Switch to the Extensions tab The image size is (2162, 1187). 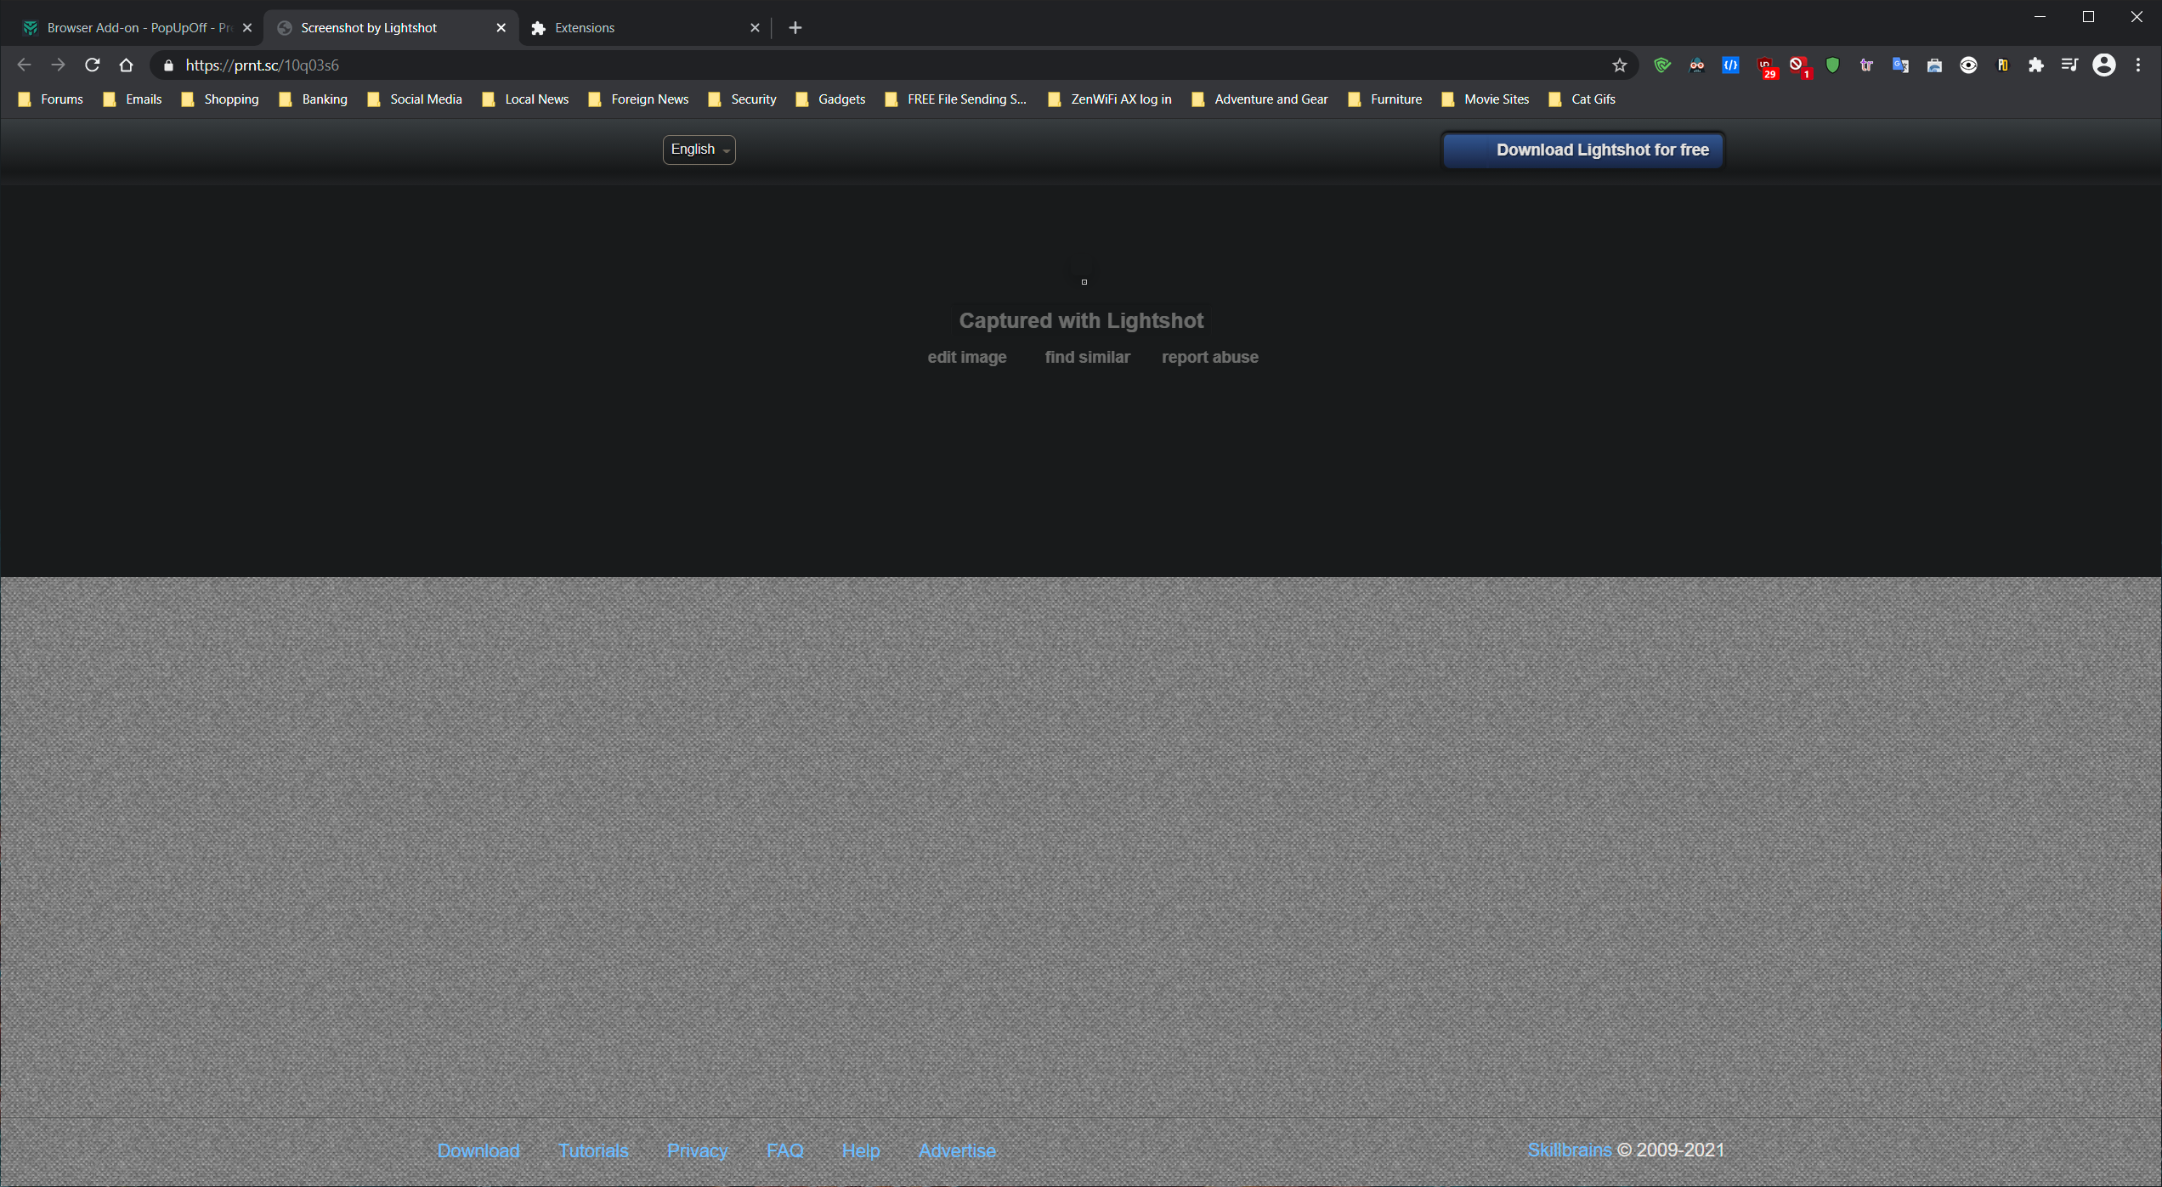[637, 28]
